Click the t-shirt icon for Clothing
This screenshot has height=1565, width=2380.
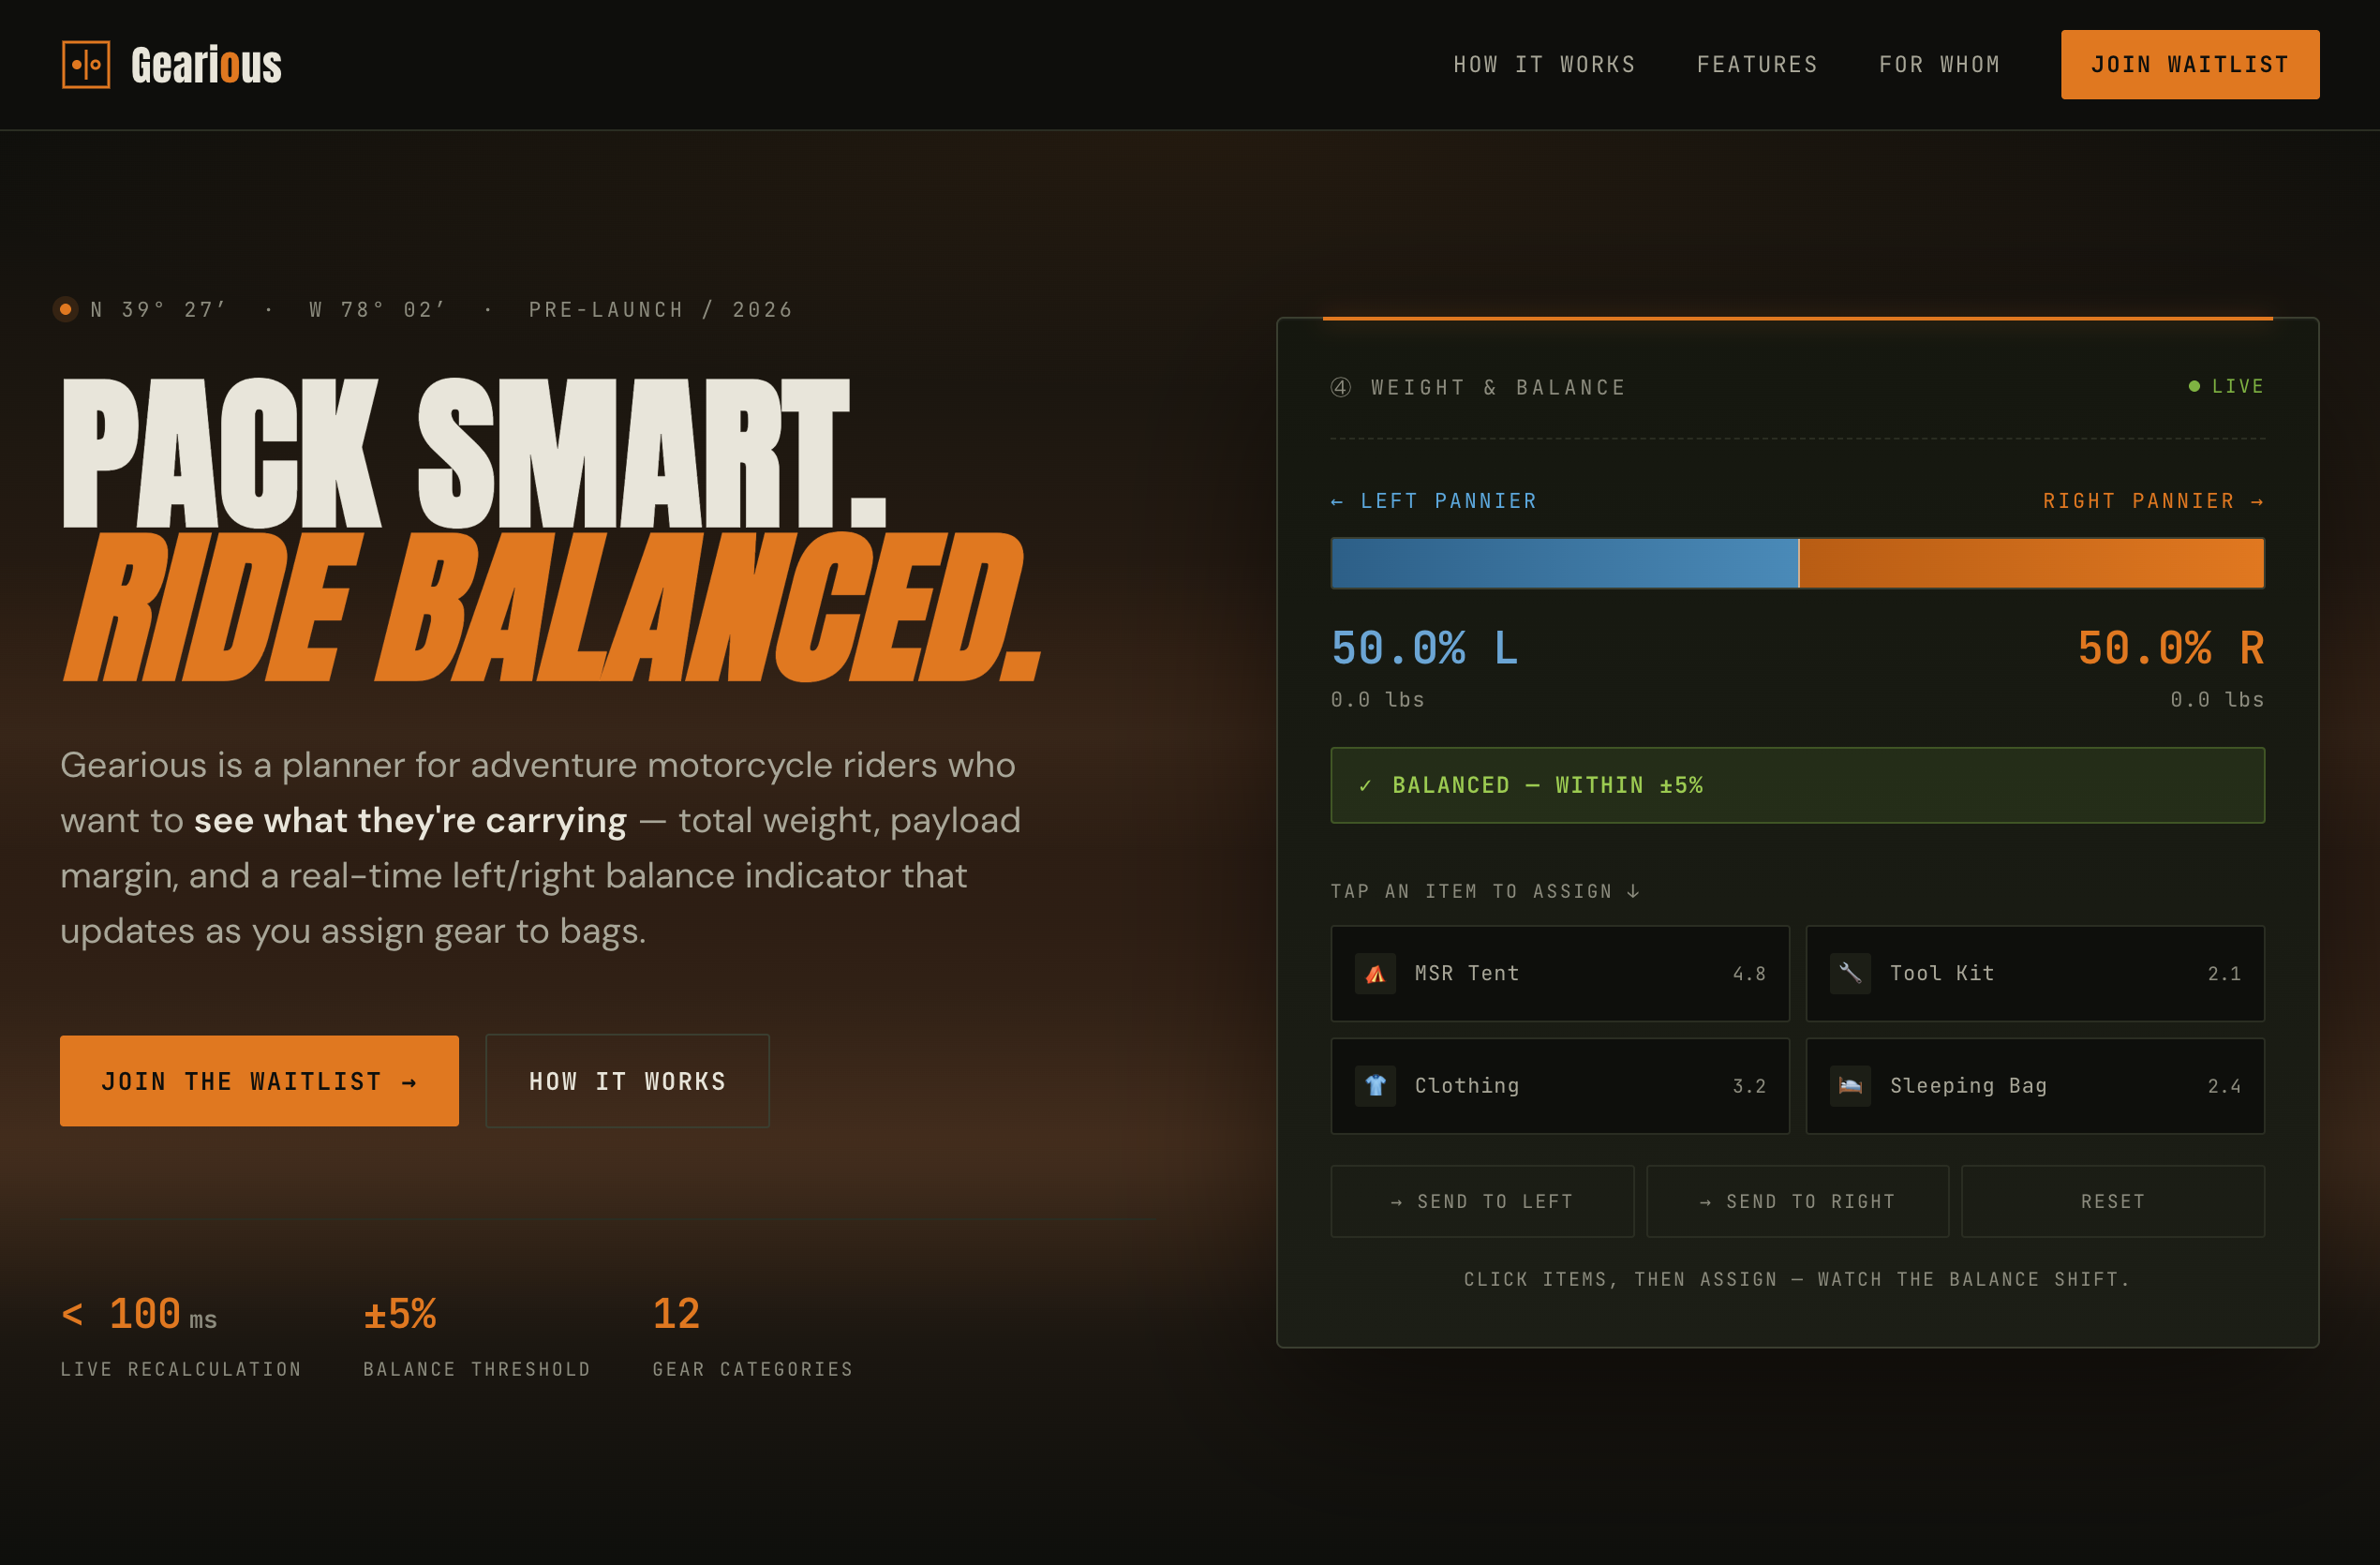click(1375, 1086)
